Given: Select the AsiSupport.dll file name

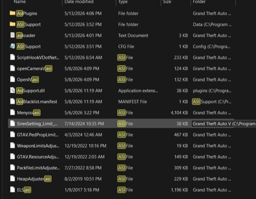Looking at the screenshot, I should point(31,91).
